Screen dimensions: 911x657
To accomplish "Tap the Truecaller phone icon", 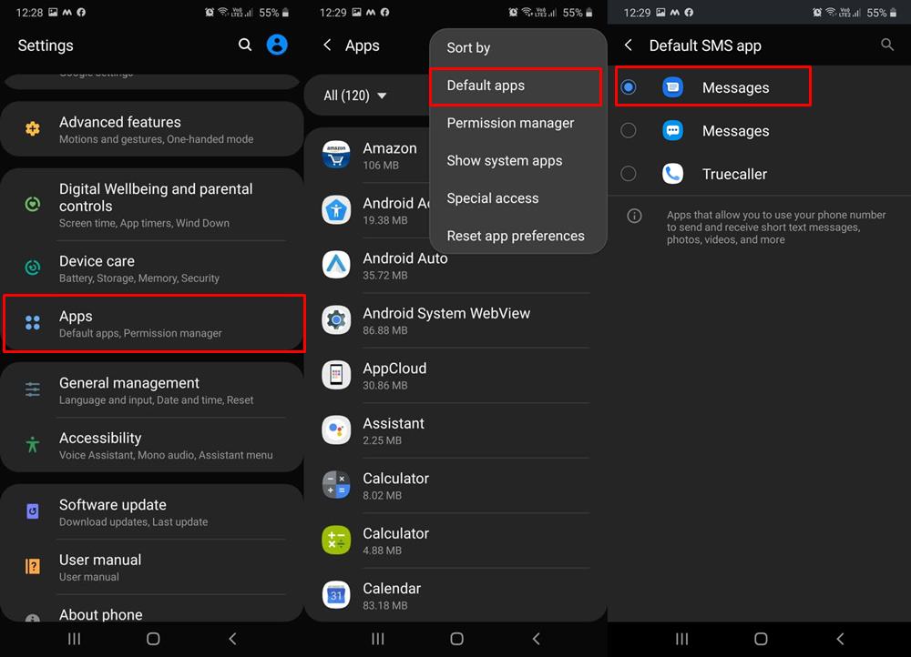I will click(673, 174).
